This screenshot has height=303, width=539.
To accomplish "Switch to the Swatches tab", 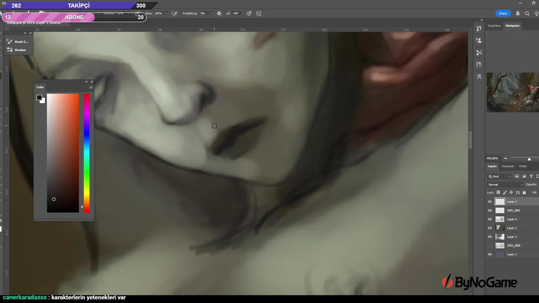I will (494, 26).
